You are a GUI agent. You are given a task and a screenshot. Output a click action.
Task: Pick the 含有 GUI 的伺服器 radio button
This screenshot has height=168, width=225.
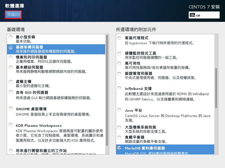(11, 92)
